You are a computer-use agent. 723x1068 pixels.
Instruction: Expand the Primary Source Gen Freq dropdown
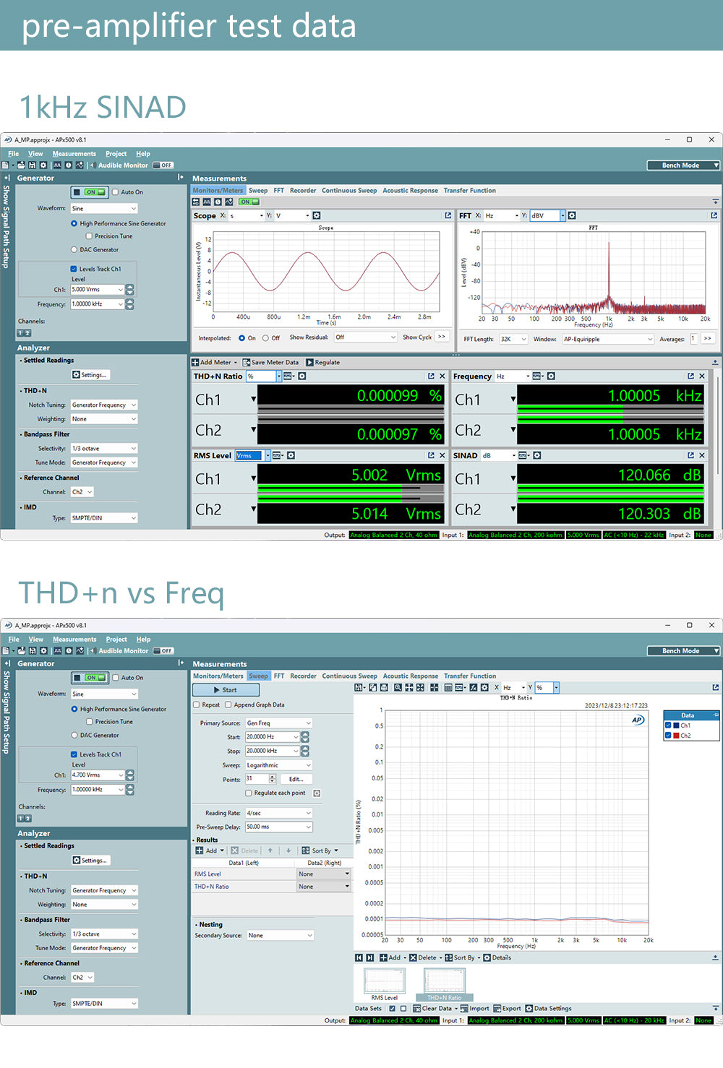click(278, 723)
